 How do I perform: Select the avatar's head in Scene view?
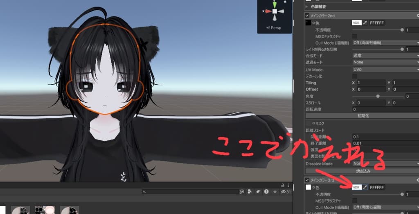pyautogui.click(x=105, y=70)
